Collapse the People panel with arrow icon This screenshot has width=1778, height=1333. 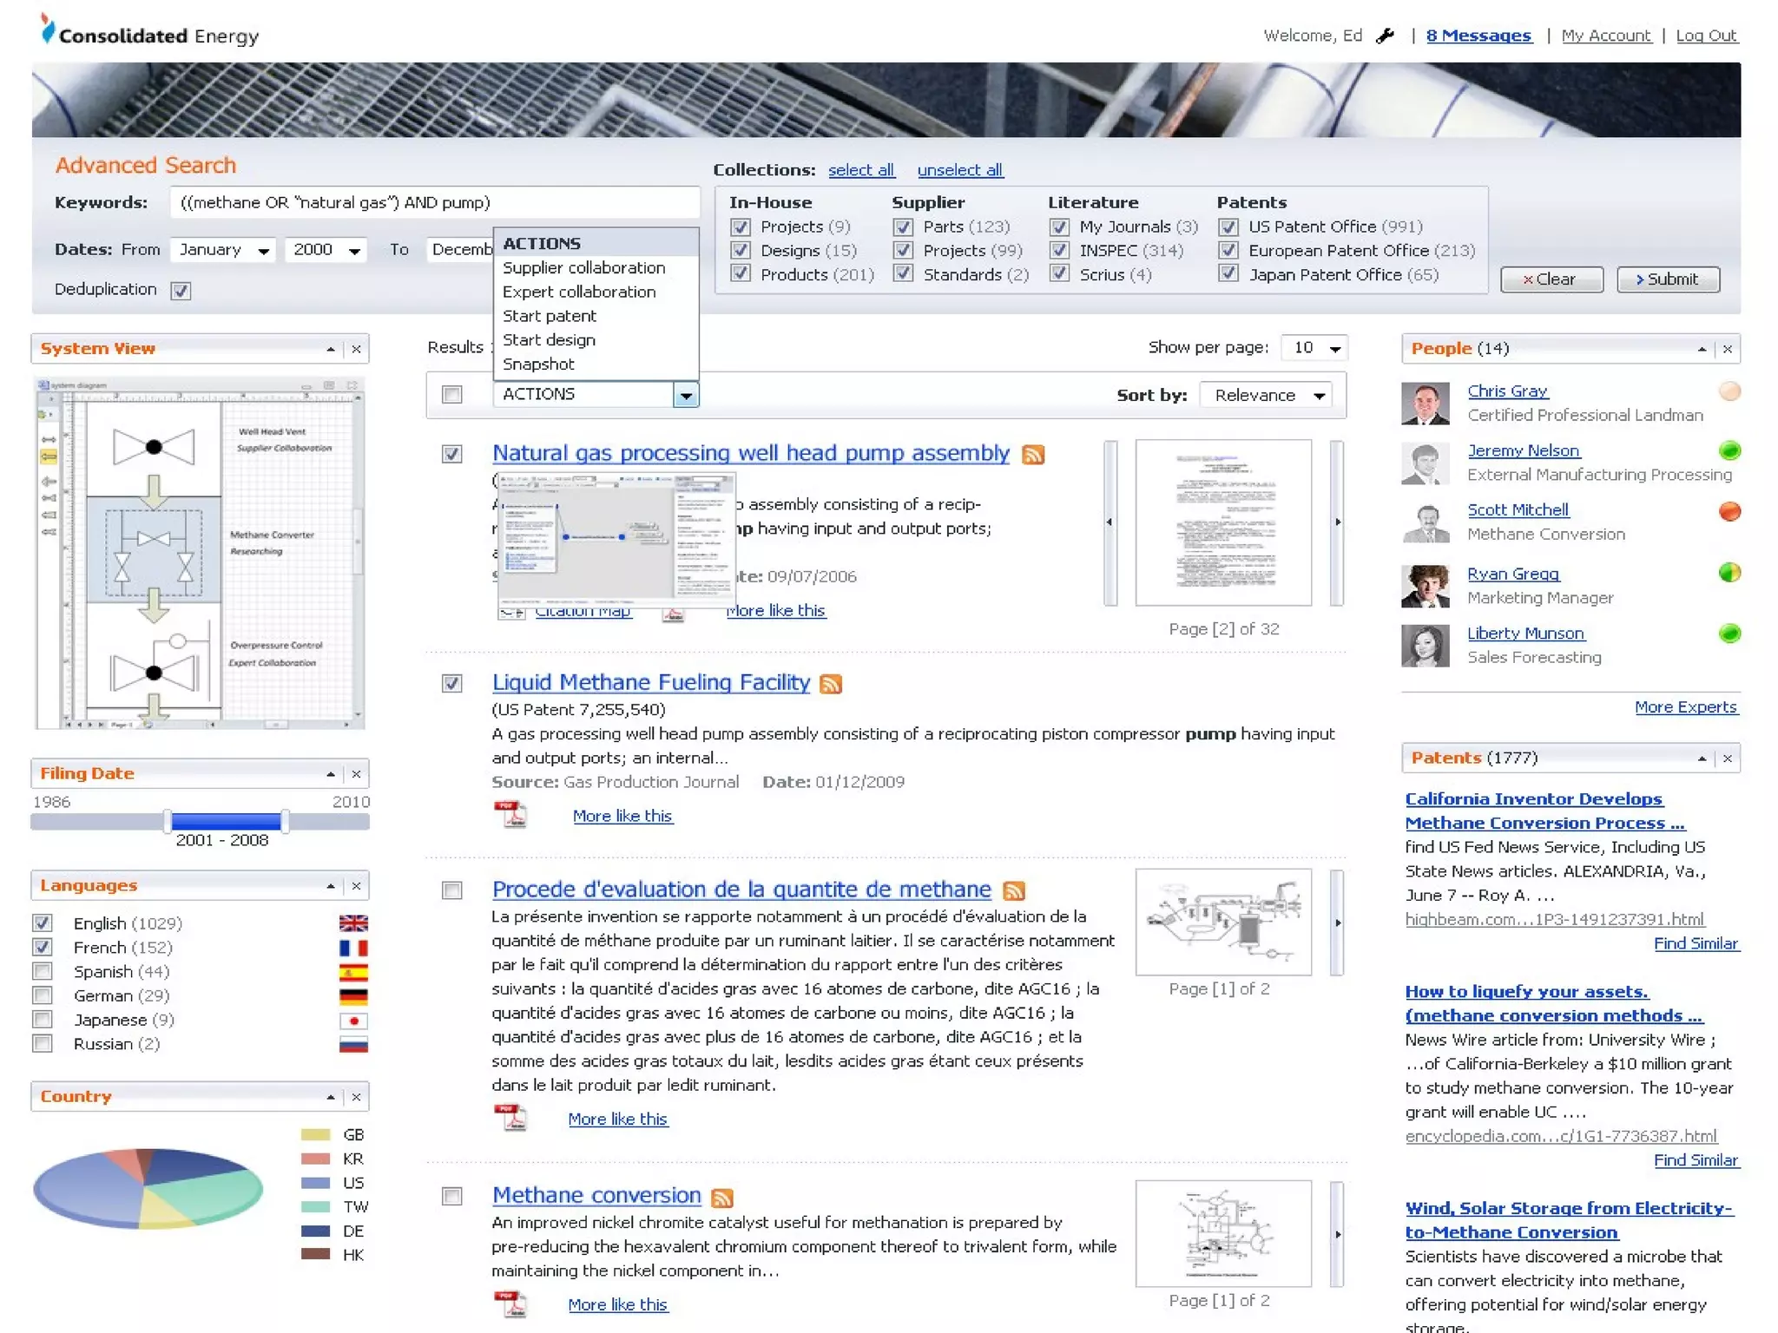click(x=1702, y=349)
